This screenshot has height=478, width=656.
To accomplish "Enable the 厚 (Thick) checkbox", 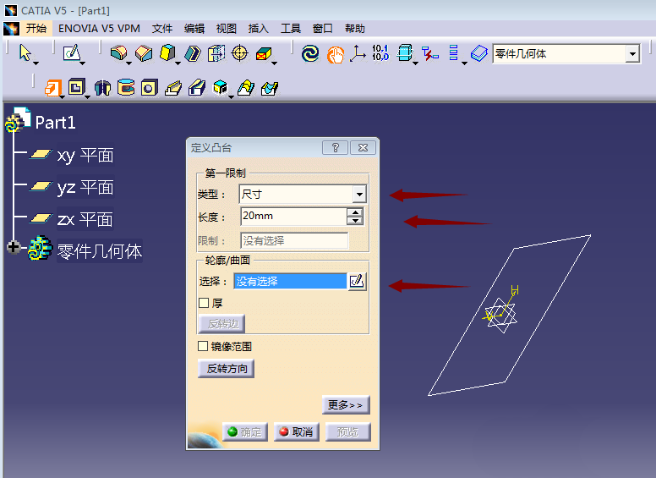I will 203,303.
